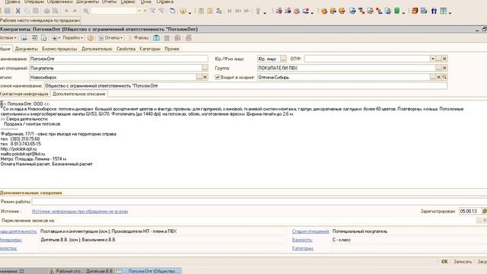Click the undo arrow icon
Screen dimensions: 487x274
pyautogui.click(x=66, y=11)
